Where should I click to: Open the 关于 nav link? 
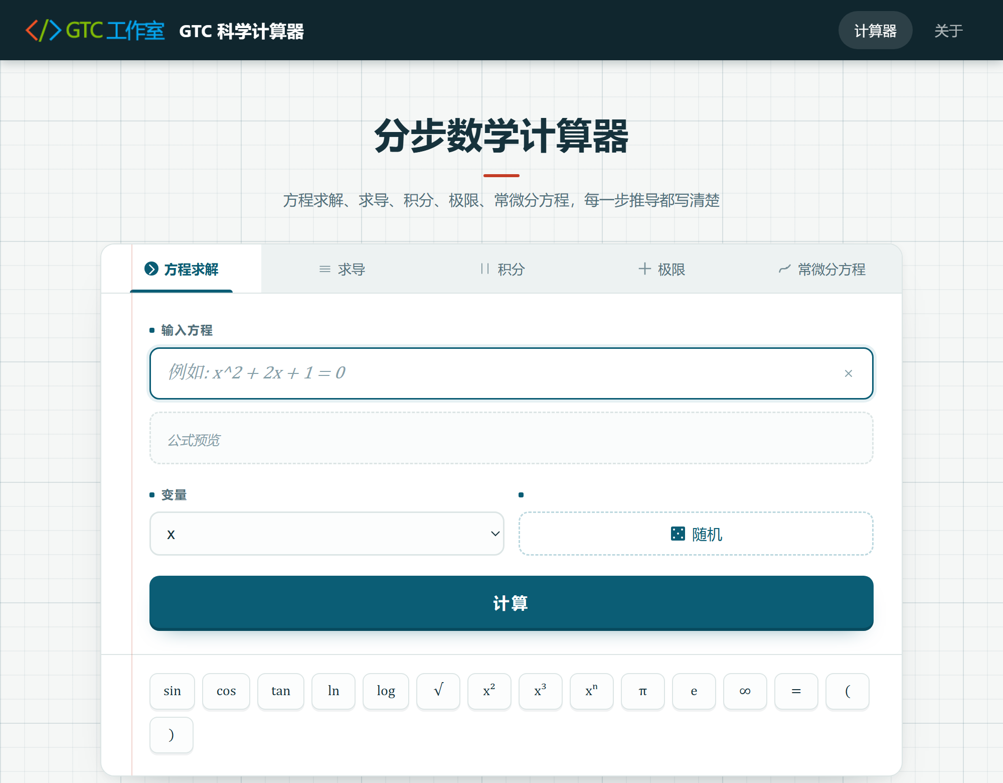(948, 31)
